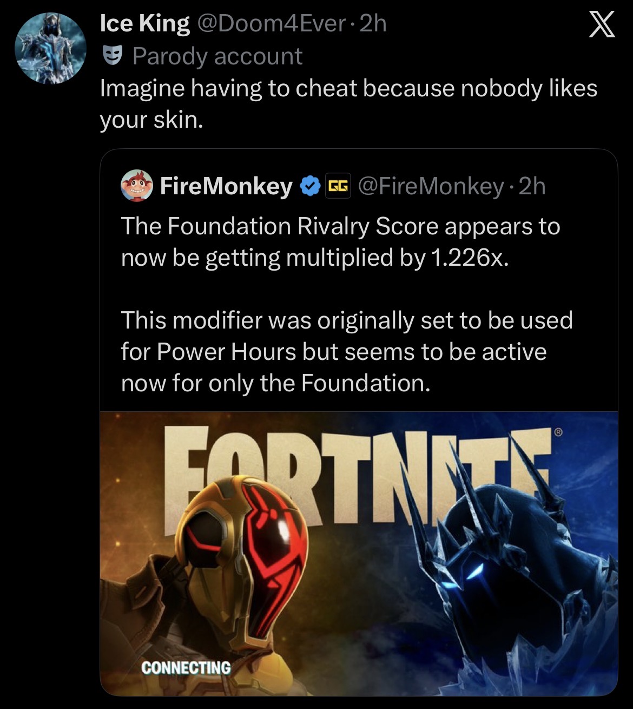Viewport: 633px width, 709px height.
Task: Click the blue verified checkmark badge
Action: tap(309, 186)
